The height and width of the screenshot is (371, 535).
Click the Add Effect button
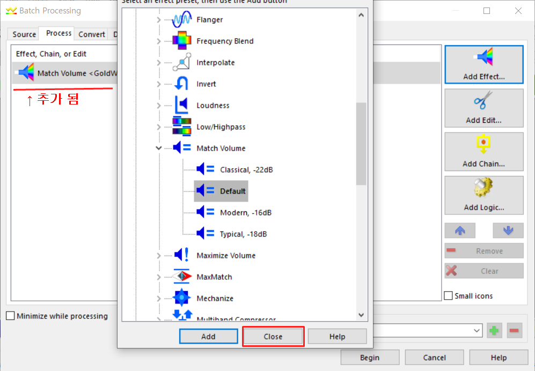[484, 64]
